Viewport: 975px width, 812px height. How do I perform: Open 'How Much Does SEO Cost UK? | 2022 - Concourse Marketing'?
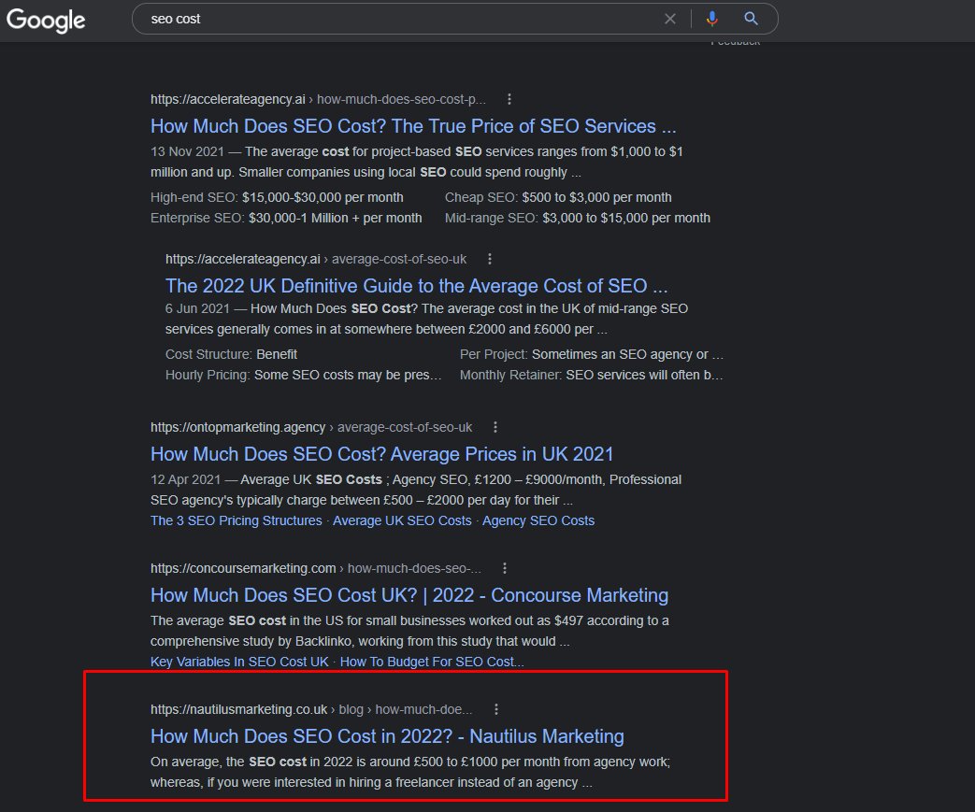click(409, 595)
